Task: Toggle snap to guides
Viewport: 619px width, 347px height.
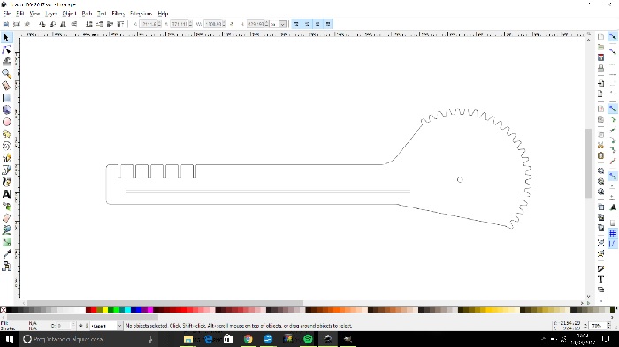Action: pyautogui.click(x=612, y=244)
